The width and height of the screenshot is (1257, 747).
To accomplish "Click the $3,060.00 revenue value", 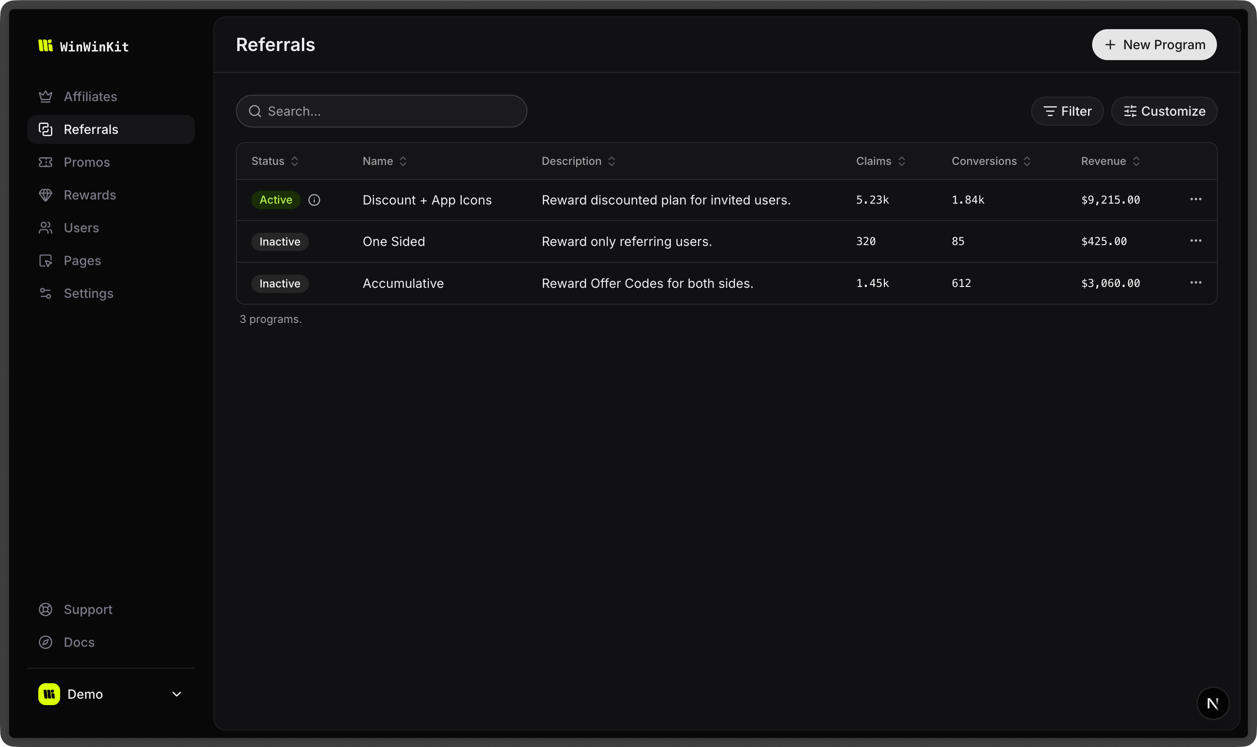I will [x=1110, y=283].
